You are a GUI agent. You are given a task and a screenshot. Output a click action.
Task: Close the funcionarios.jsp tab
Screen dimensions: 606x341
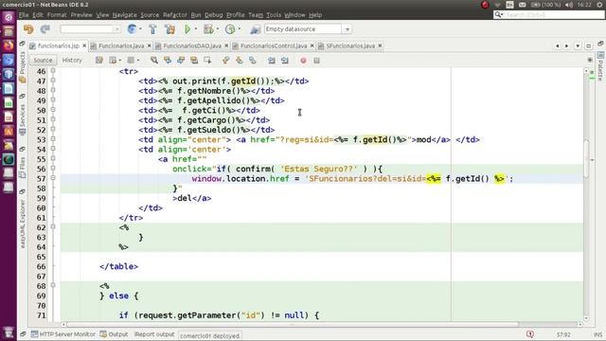click(x=84, y=45)
